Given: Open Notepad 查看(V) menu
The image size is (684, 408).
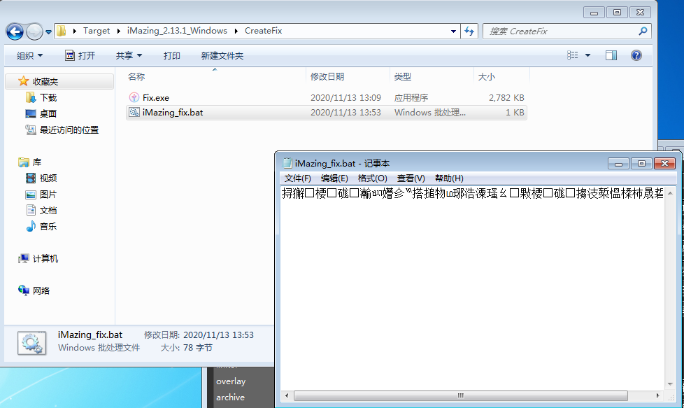Looking at the screenshot, I should (x=411, y=178).
